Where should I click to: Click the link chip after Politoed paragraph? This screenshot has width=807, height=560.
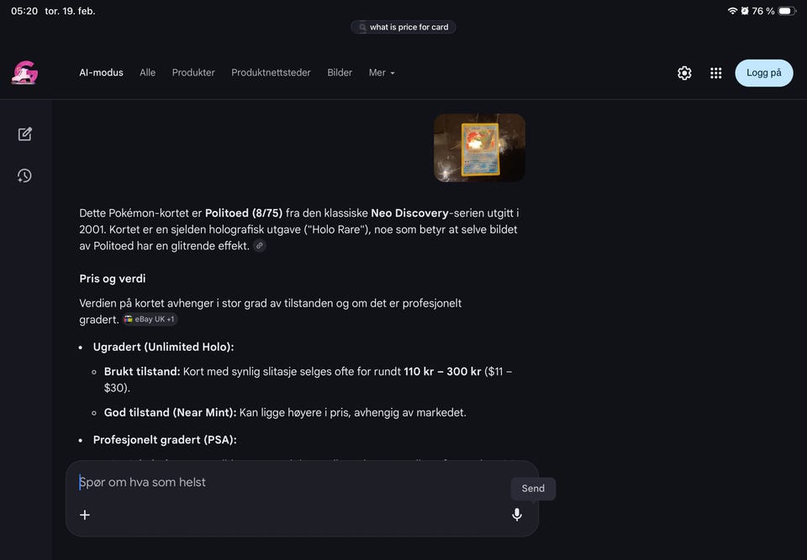coord(260,246)
